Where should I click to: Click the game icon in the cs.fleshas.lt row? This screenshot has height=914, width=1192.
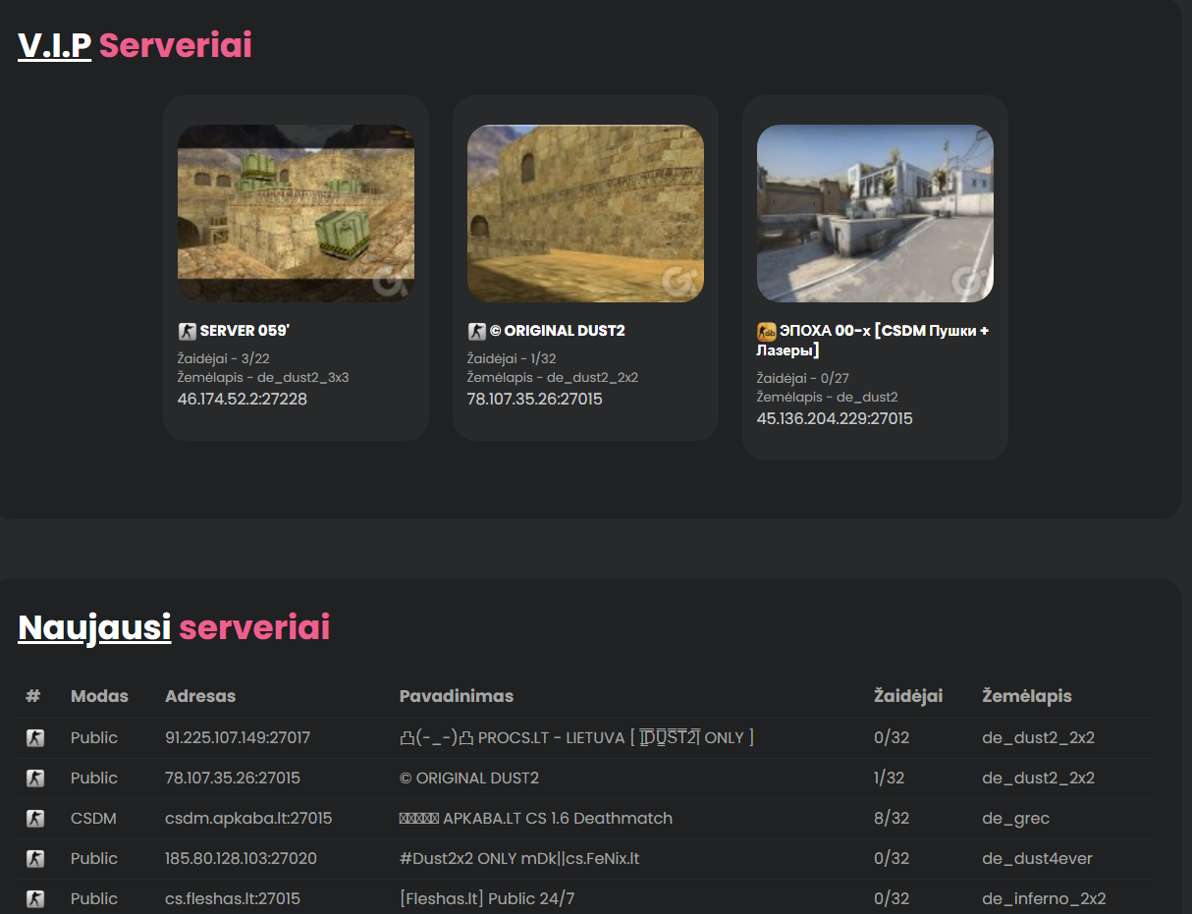tap(35, 899)
